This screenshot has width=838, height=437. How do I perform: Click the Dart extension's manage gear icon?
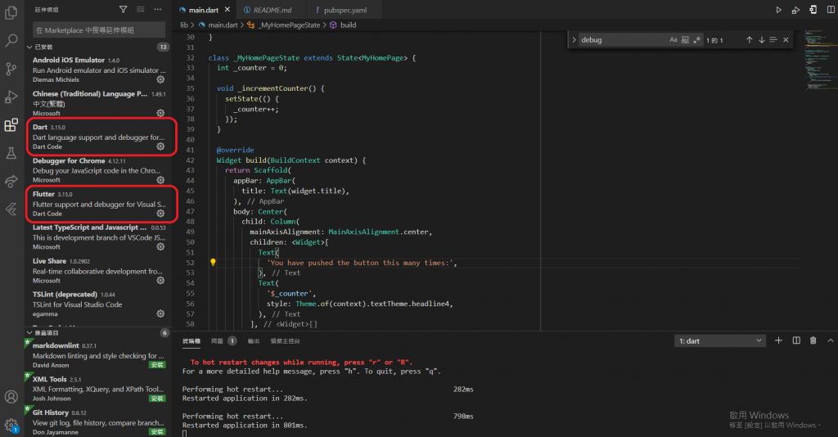pos(160,146)
